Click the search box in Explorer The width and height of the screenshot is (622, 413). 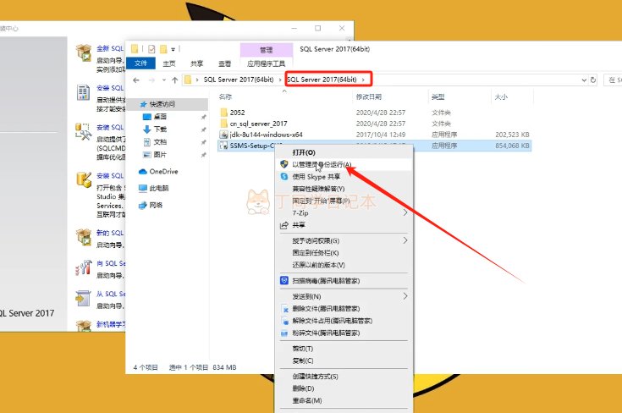[x=613, y=80]
